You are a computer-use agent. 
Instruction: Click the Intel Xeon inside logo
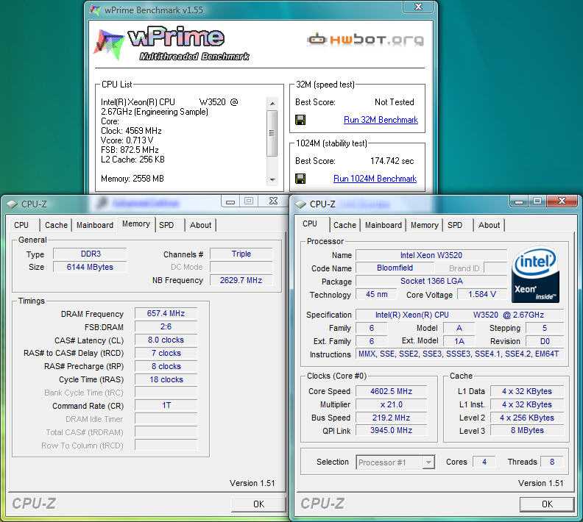coord(535,274)
